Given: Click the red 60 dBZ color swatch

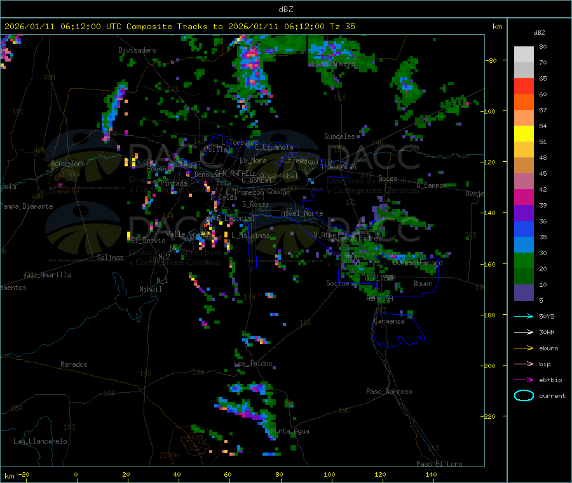Looking at the screenshot, I should 524,86.
